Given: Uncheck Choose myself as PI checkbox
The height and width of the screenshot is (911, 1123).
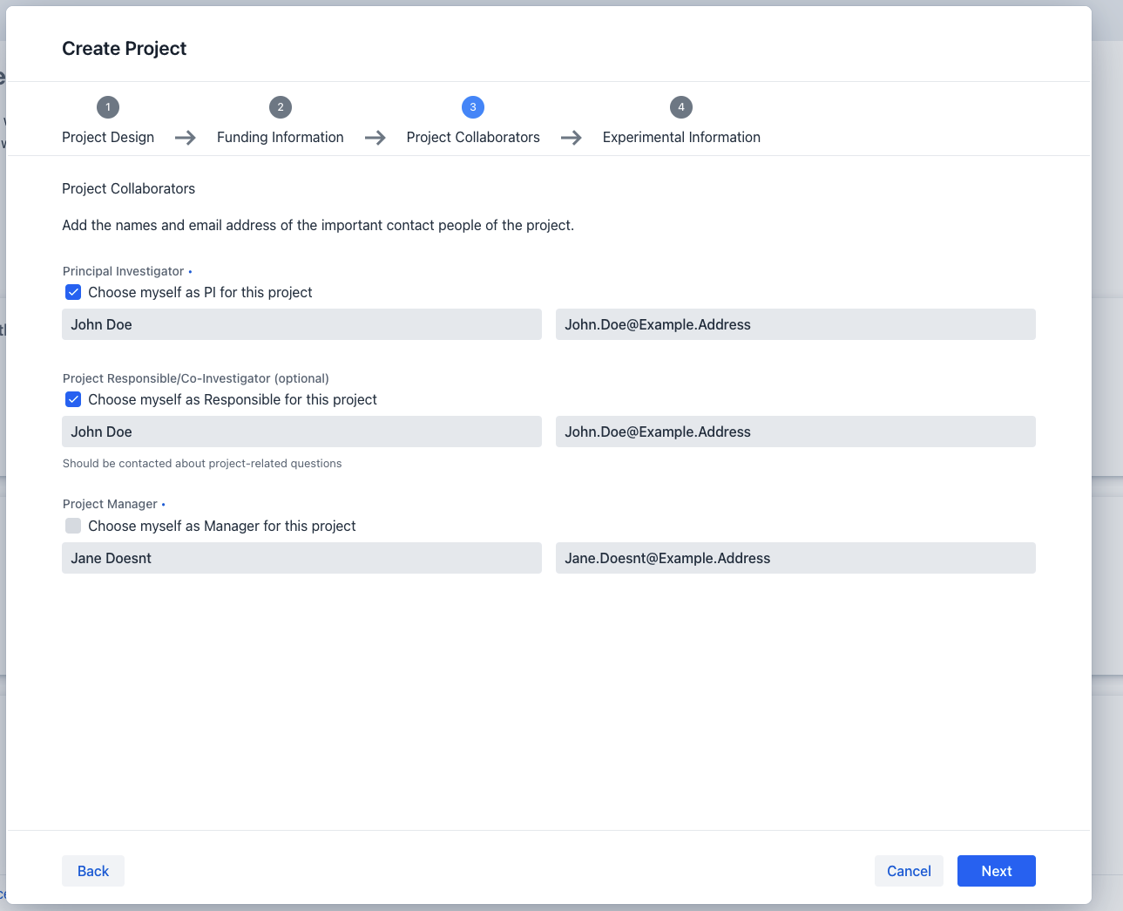Looking at the screenshot, I should click(73, 293).
